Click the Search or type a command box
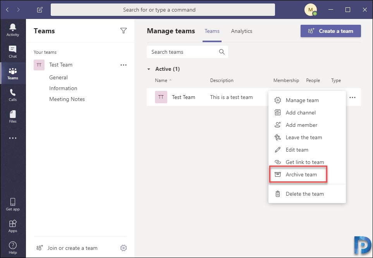The image size is (373, 258). (x=163, y=10)
